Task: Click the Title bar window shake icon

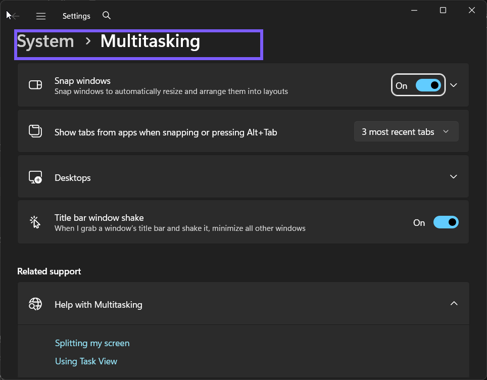Action: tap(35, 222)
